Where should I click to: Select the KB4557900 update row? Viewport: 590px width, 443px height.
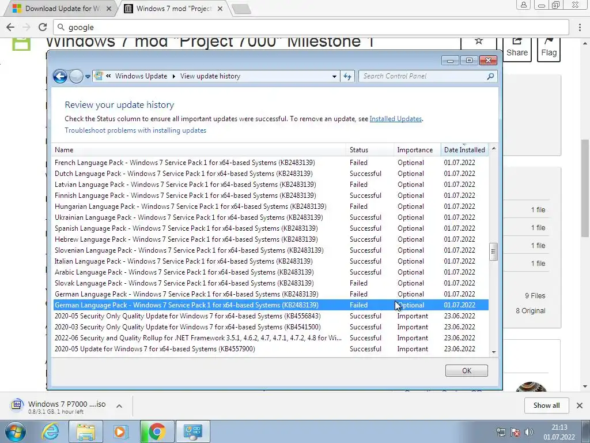pos(271,349)
